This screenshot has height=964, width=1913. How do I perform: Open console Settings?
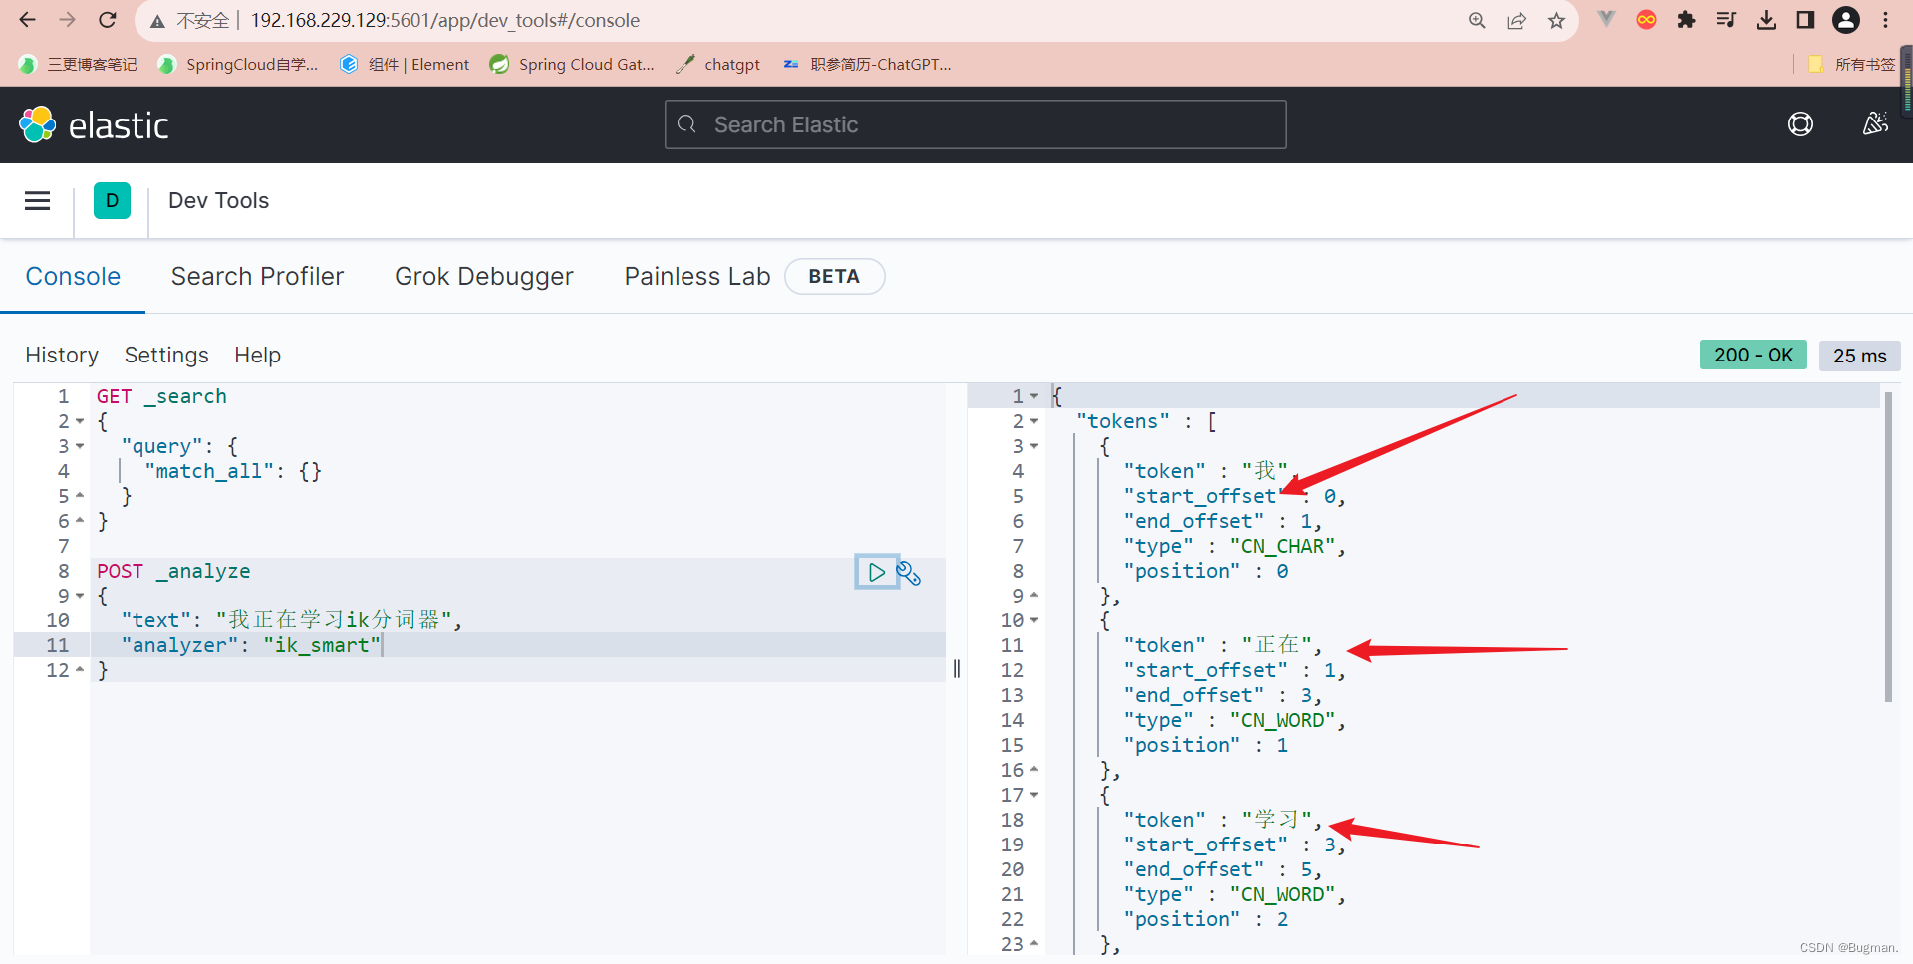pyautogui.click(x=166, y=355)
